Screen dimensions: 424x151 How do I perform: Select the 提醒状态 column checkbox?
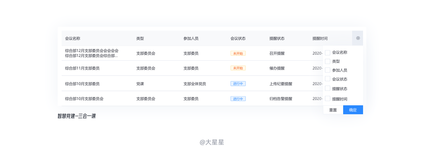328,88
